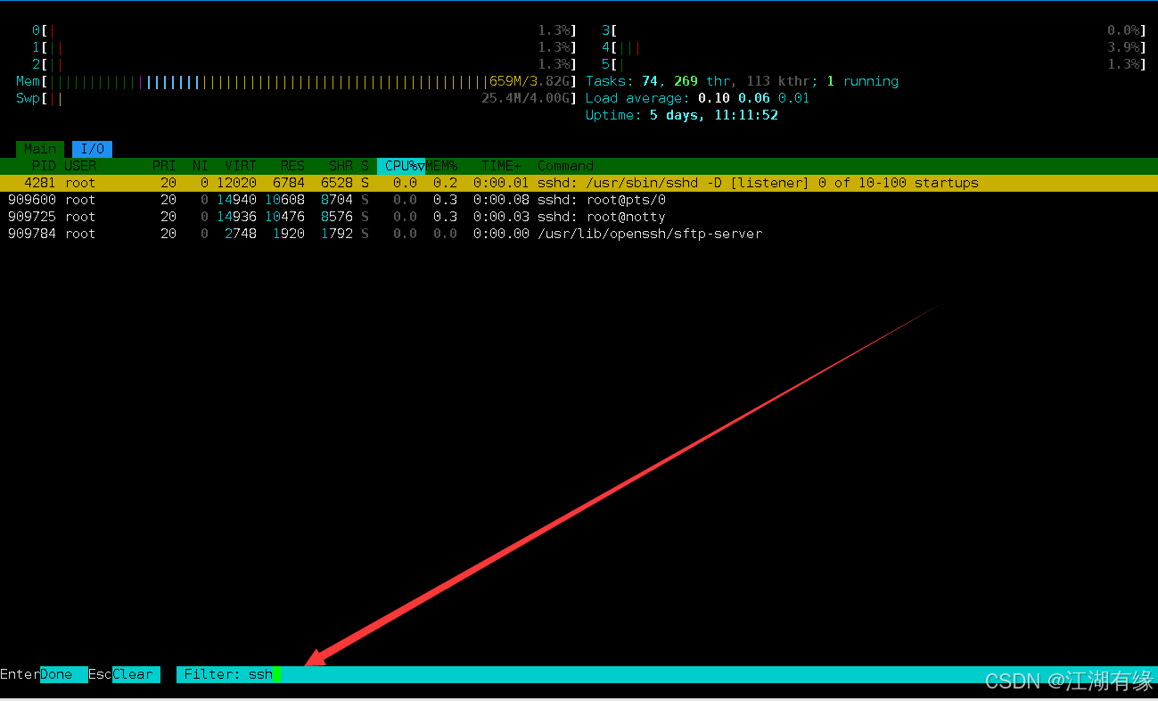This screenshot has width=1158, height=701.
Task: Click the CPU 4 usage meter
Action: click(x=874, y=47)
